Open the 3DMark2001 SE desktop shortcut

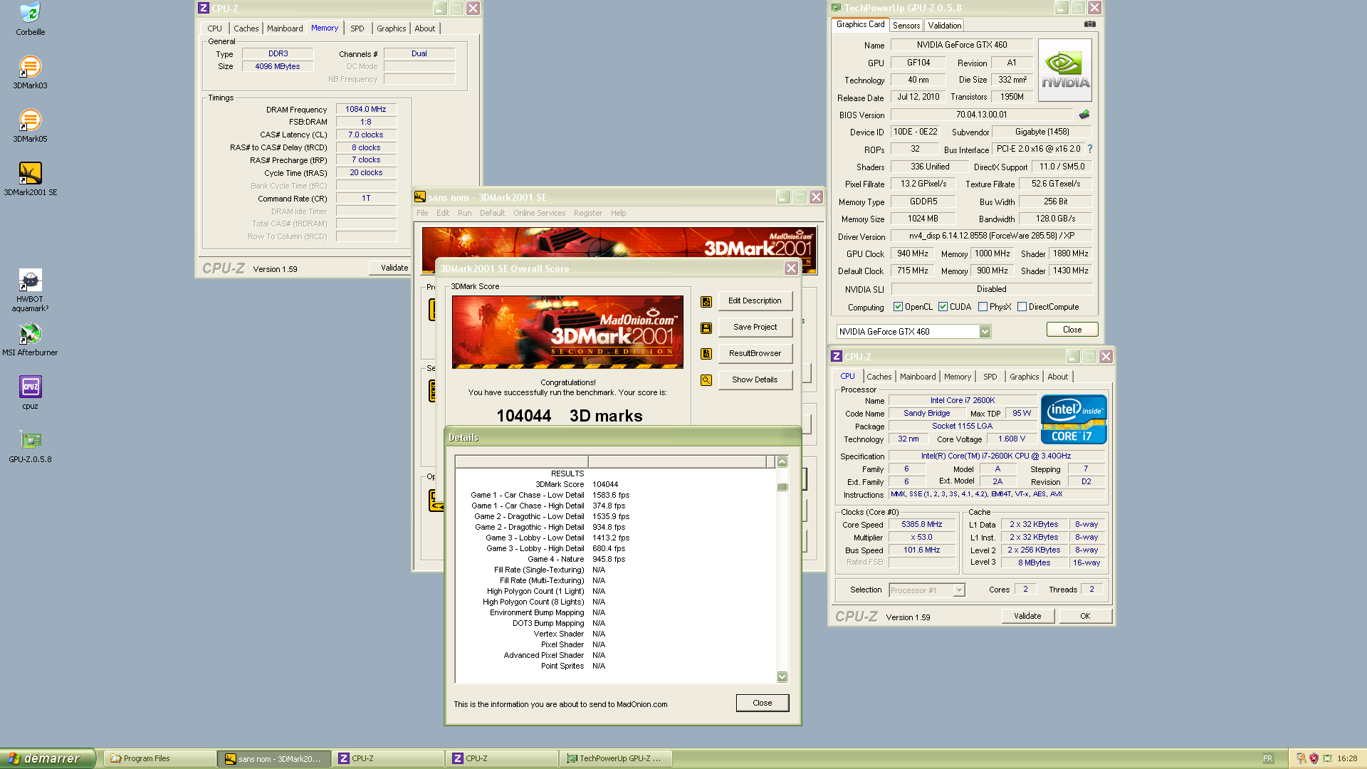coord(30,179)
